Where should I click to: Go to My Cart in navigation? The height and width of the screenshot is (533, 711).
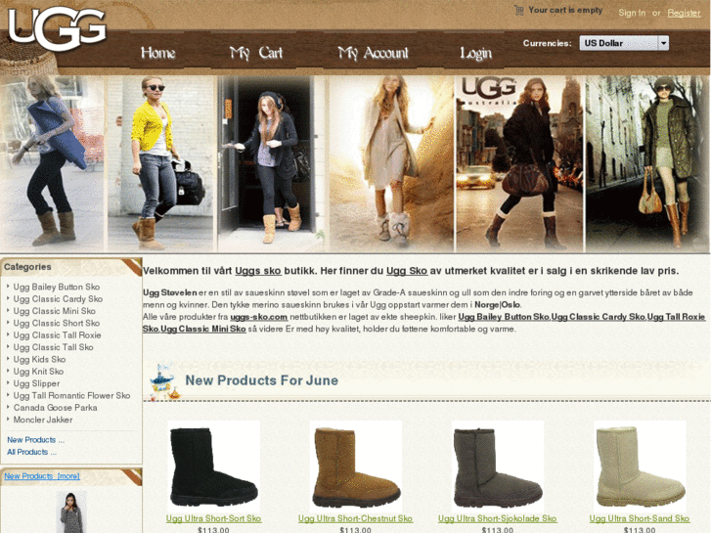click(256, 53)
